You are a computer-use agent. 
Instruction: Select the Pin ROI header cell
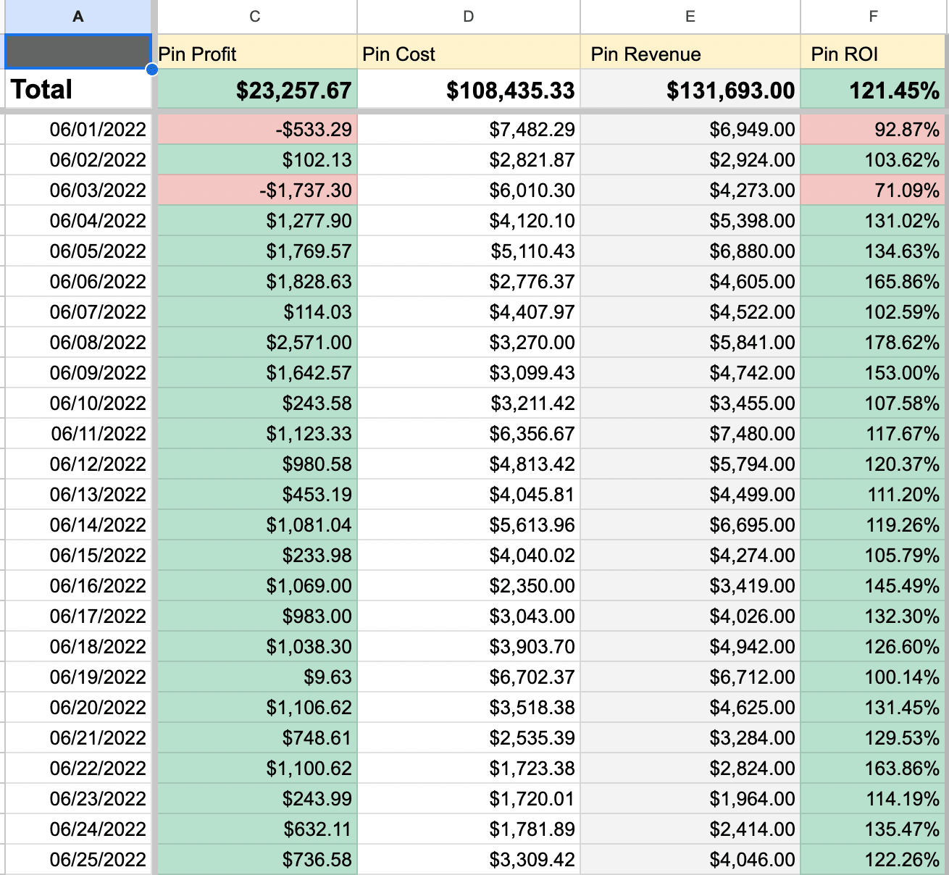click(874, 54)
